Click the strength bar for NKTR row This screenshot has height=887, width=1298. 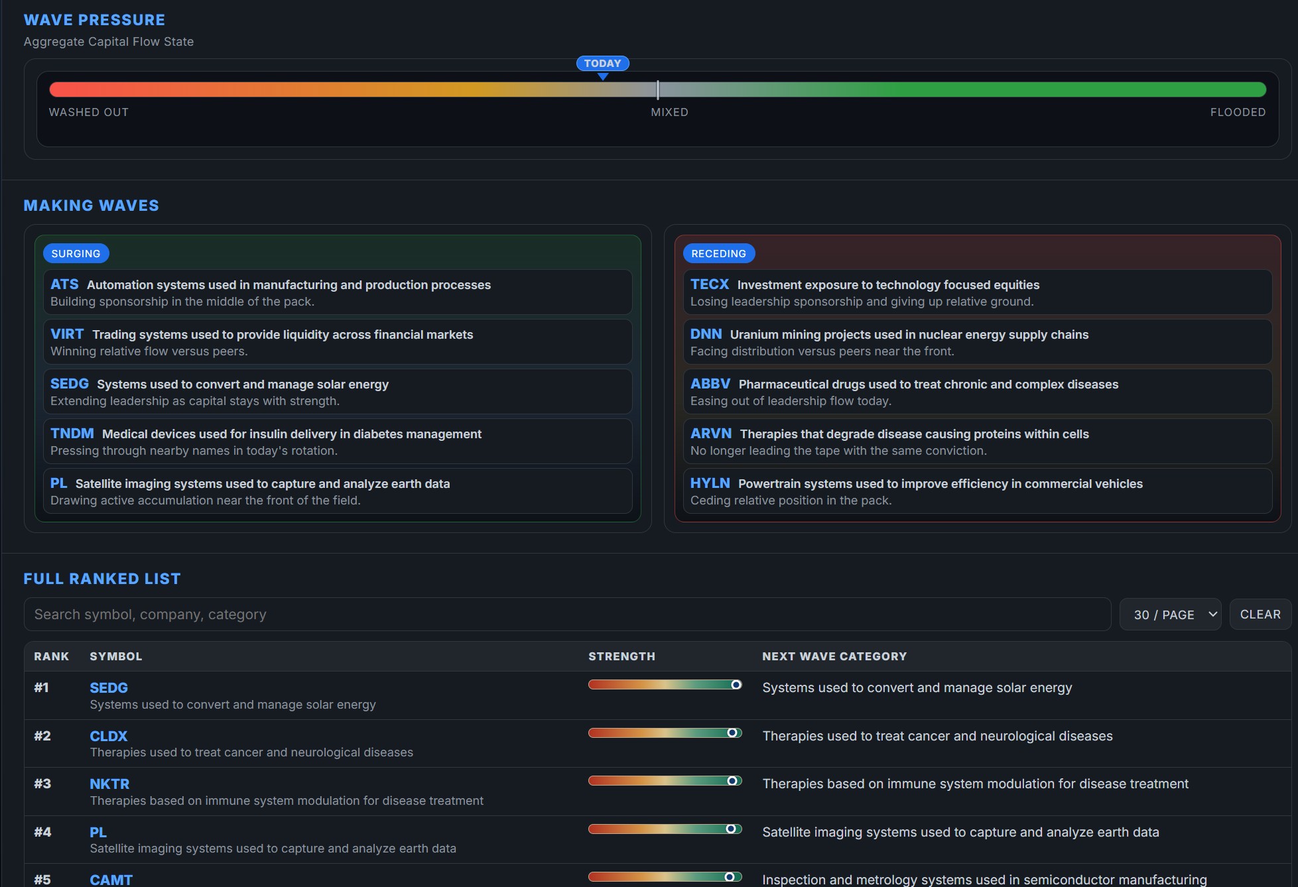(665, 781)
